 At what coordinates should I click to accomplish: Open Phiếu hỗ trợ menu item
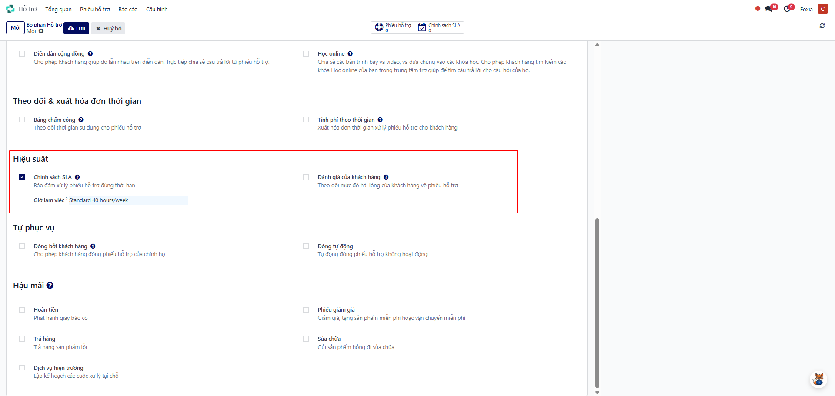click(95, 9)
